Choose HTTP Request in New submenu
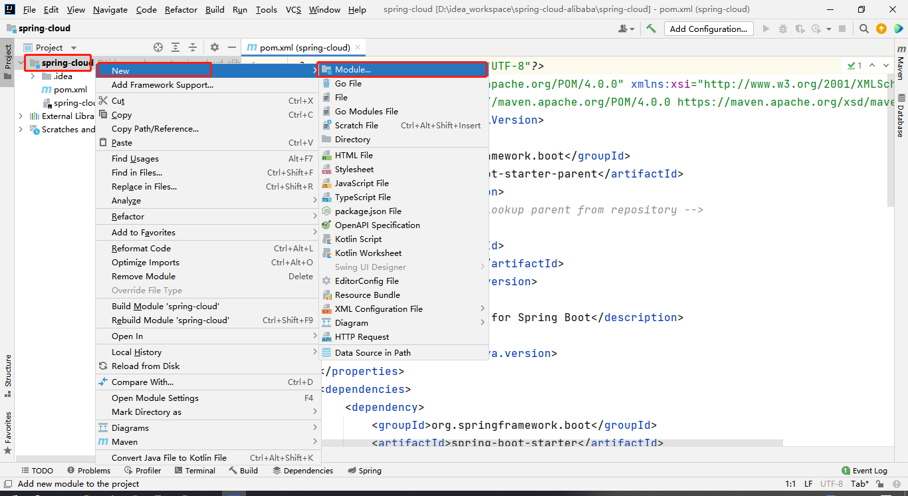 (x=403, y=336)
